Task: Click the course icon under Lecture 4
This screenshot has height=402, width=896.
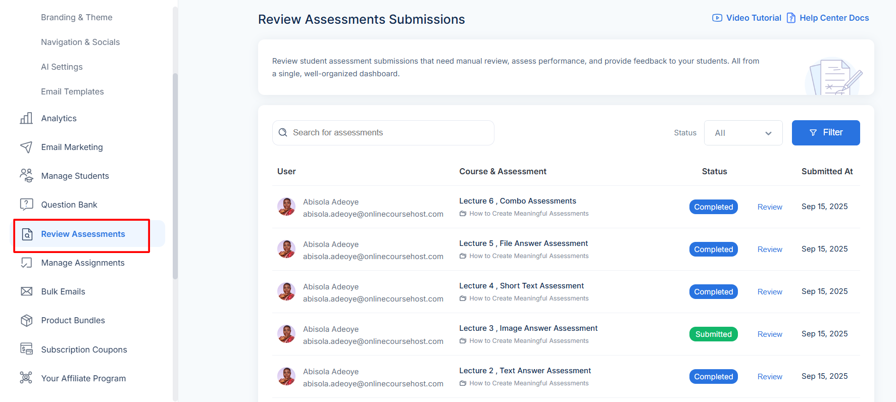Action: 463,298
